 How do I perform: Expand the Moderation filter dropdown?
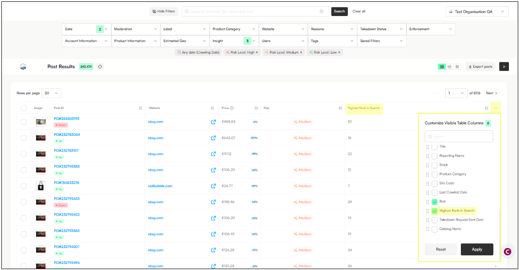(136, 29)
